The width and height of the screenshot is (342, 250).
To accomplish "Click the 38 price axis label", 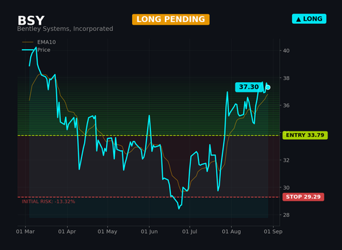I will coord(286,78).
